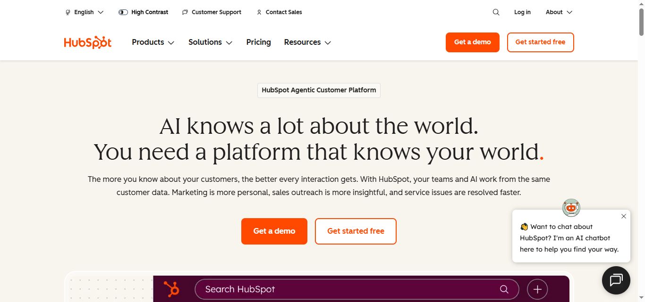Select Pricing in the navigation
This screenshot has height=302, width=645.
258,42
